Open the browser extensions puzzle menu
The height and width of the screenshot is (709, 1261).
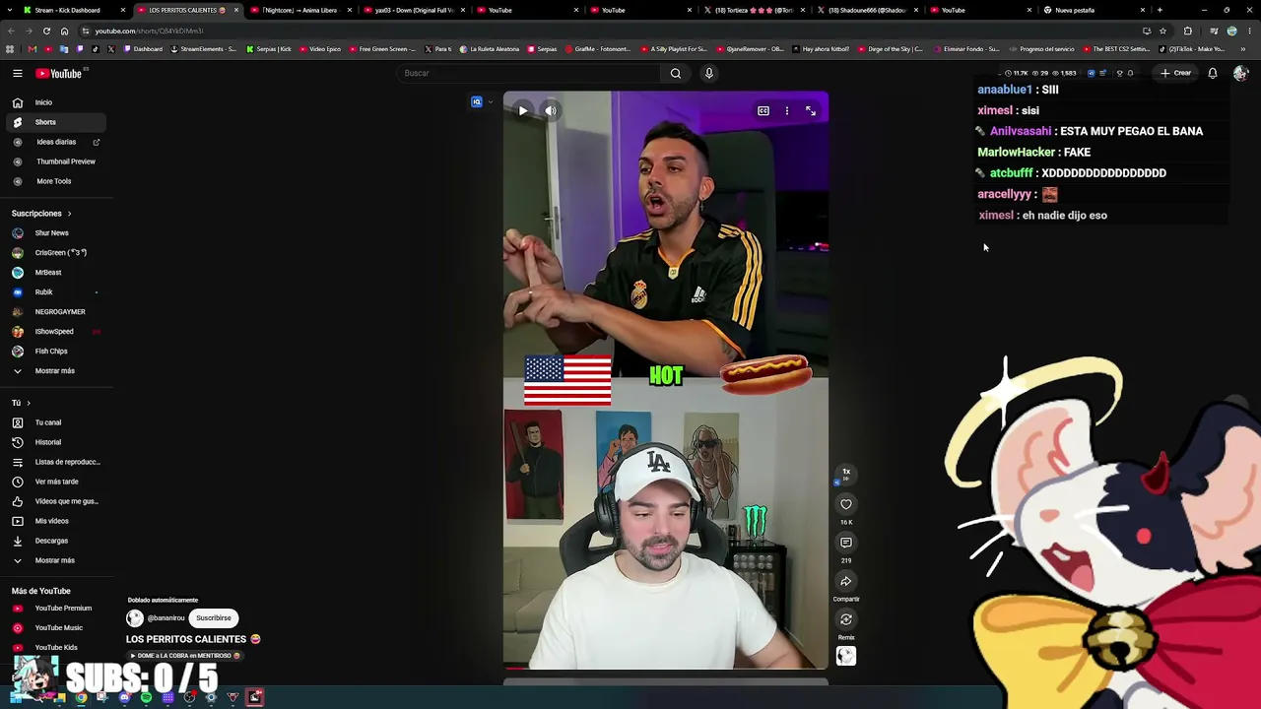[x=1187, y=31]
